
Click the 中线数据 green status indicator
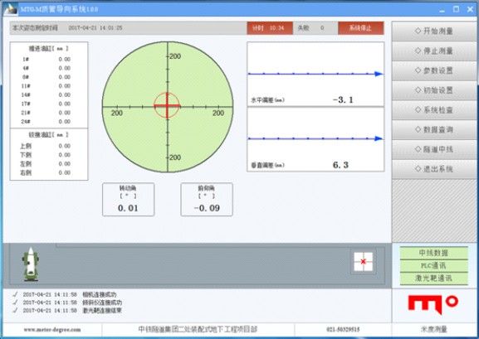tap(434, 253)
